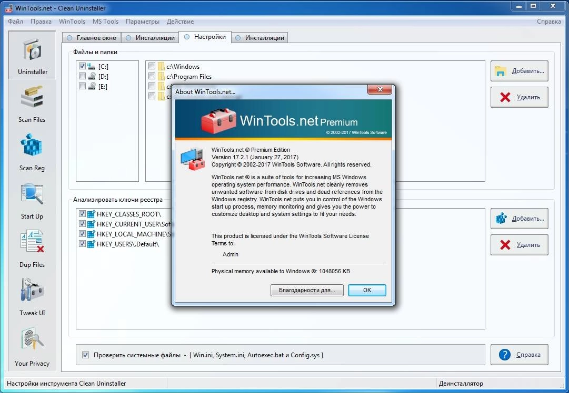This screenshot has width=569, height=393.
Task: Click the HKEY_LOCAL_MACHINE registry icon
Action: pos(92,234)
